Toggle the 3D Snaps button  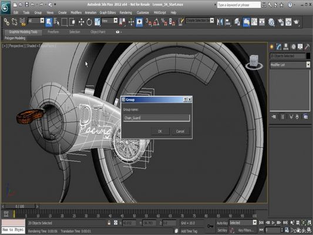(x=149, y=22)
